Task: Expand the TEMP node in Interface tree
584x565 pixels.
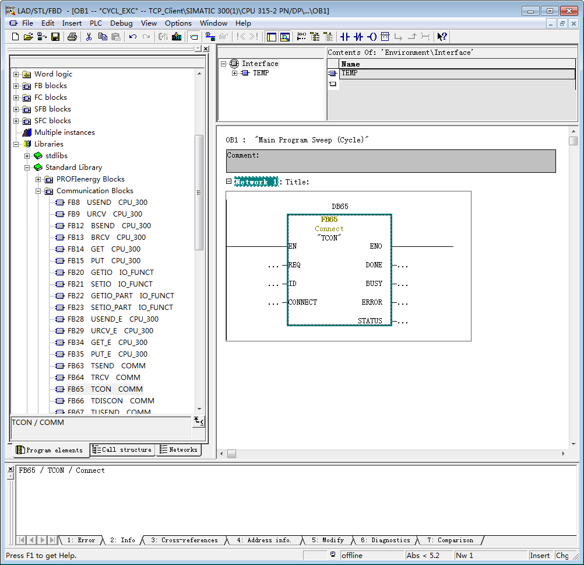Action: click(x=235, y=73)
